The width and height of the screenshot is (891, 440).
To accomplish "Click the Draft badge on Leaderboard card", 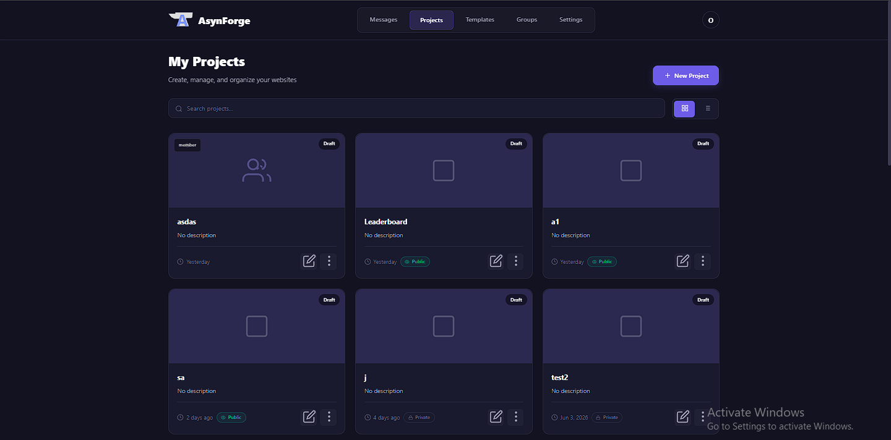I will click(x=516, y=143).
